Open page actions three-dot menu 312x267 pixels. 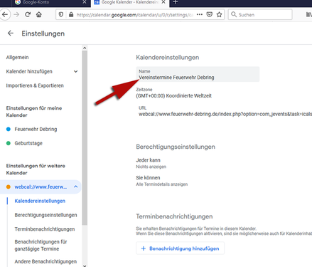click(x=200, y=14)
